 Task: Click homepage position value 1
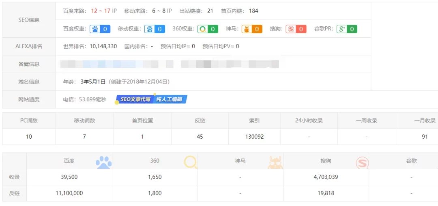click(x=142, y=137)
